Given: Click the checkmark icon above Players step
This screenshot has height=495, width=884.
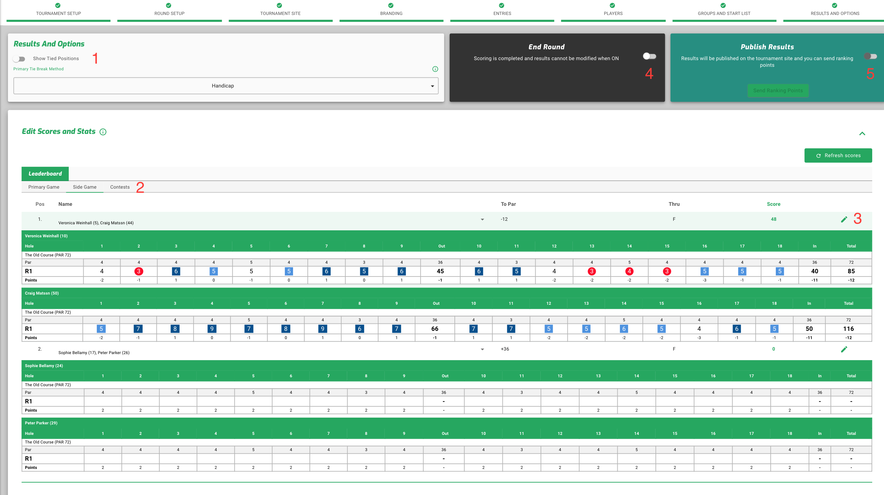Looking at the screenshot, I should click(x=613, y=5).
